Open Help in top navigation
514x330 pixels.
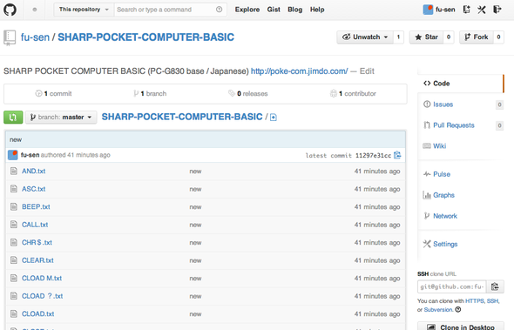[x=317, y=10]
